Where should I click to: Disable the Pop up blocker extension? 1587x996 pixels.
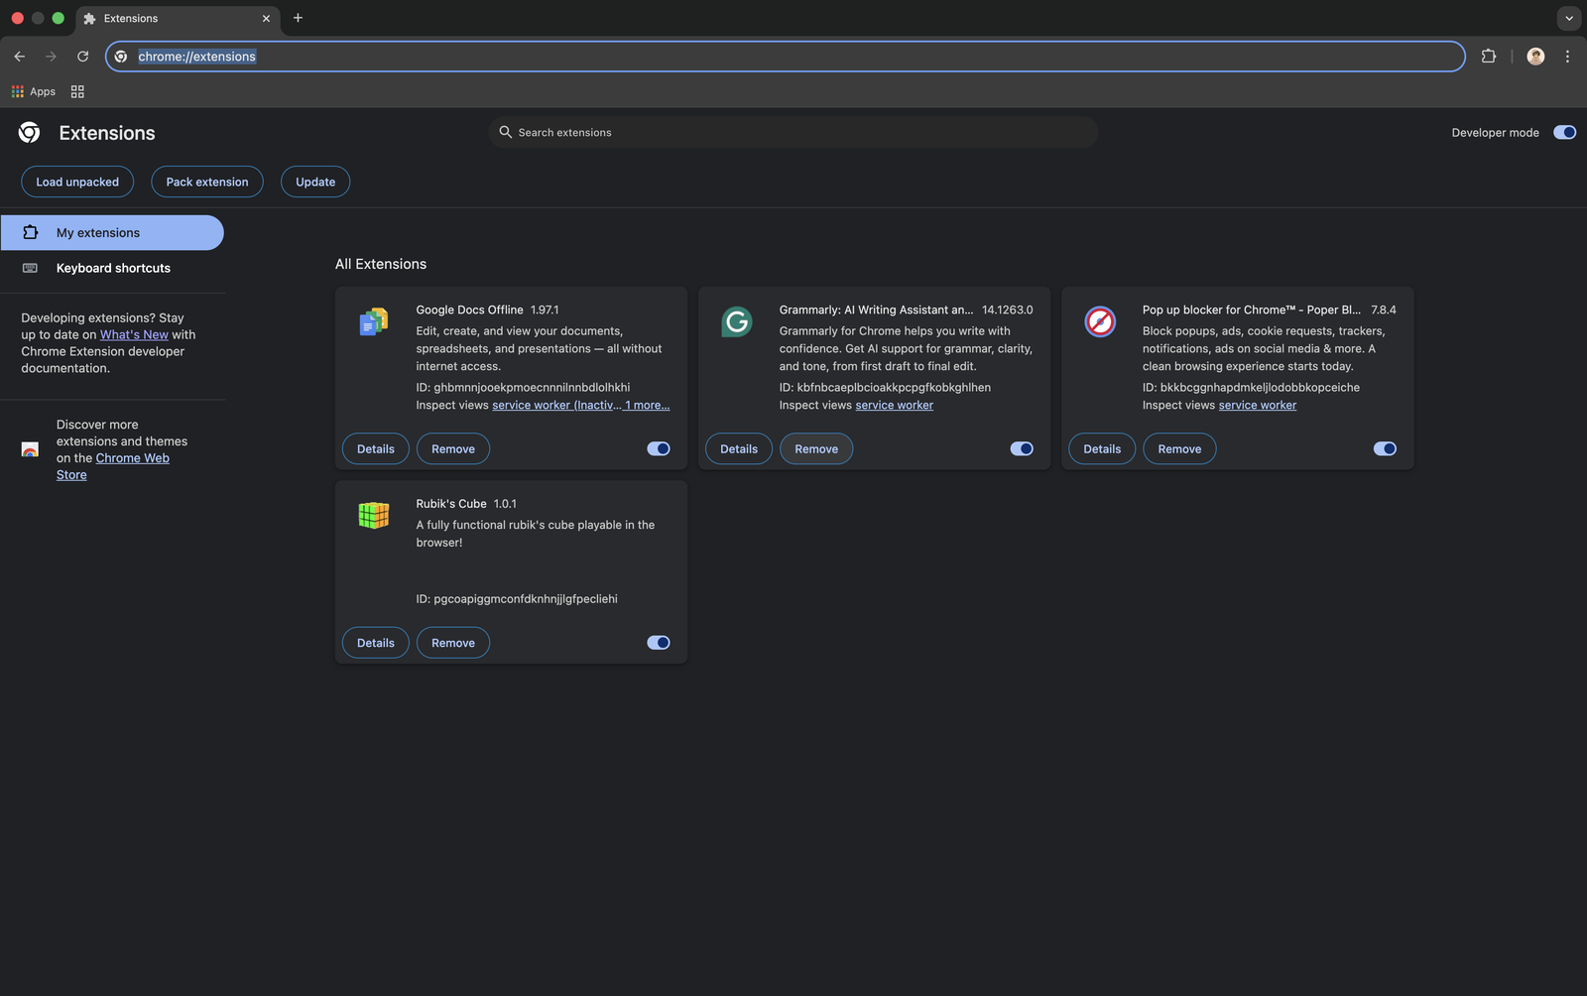coord(1385,448)
